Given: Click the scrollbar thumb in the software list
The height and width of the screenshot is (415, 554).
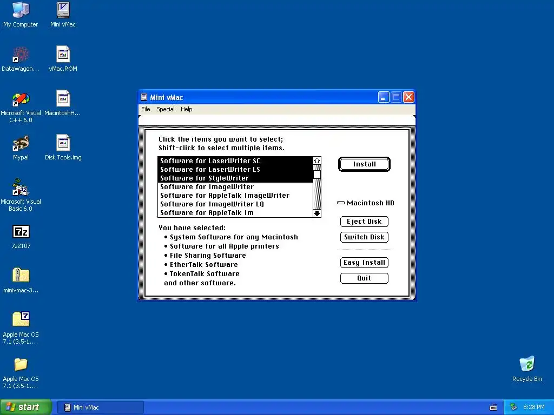Looking at the screenshot, I should tap(317, 175).
